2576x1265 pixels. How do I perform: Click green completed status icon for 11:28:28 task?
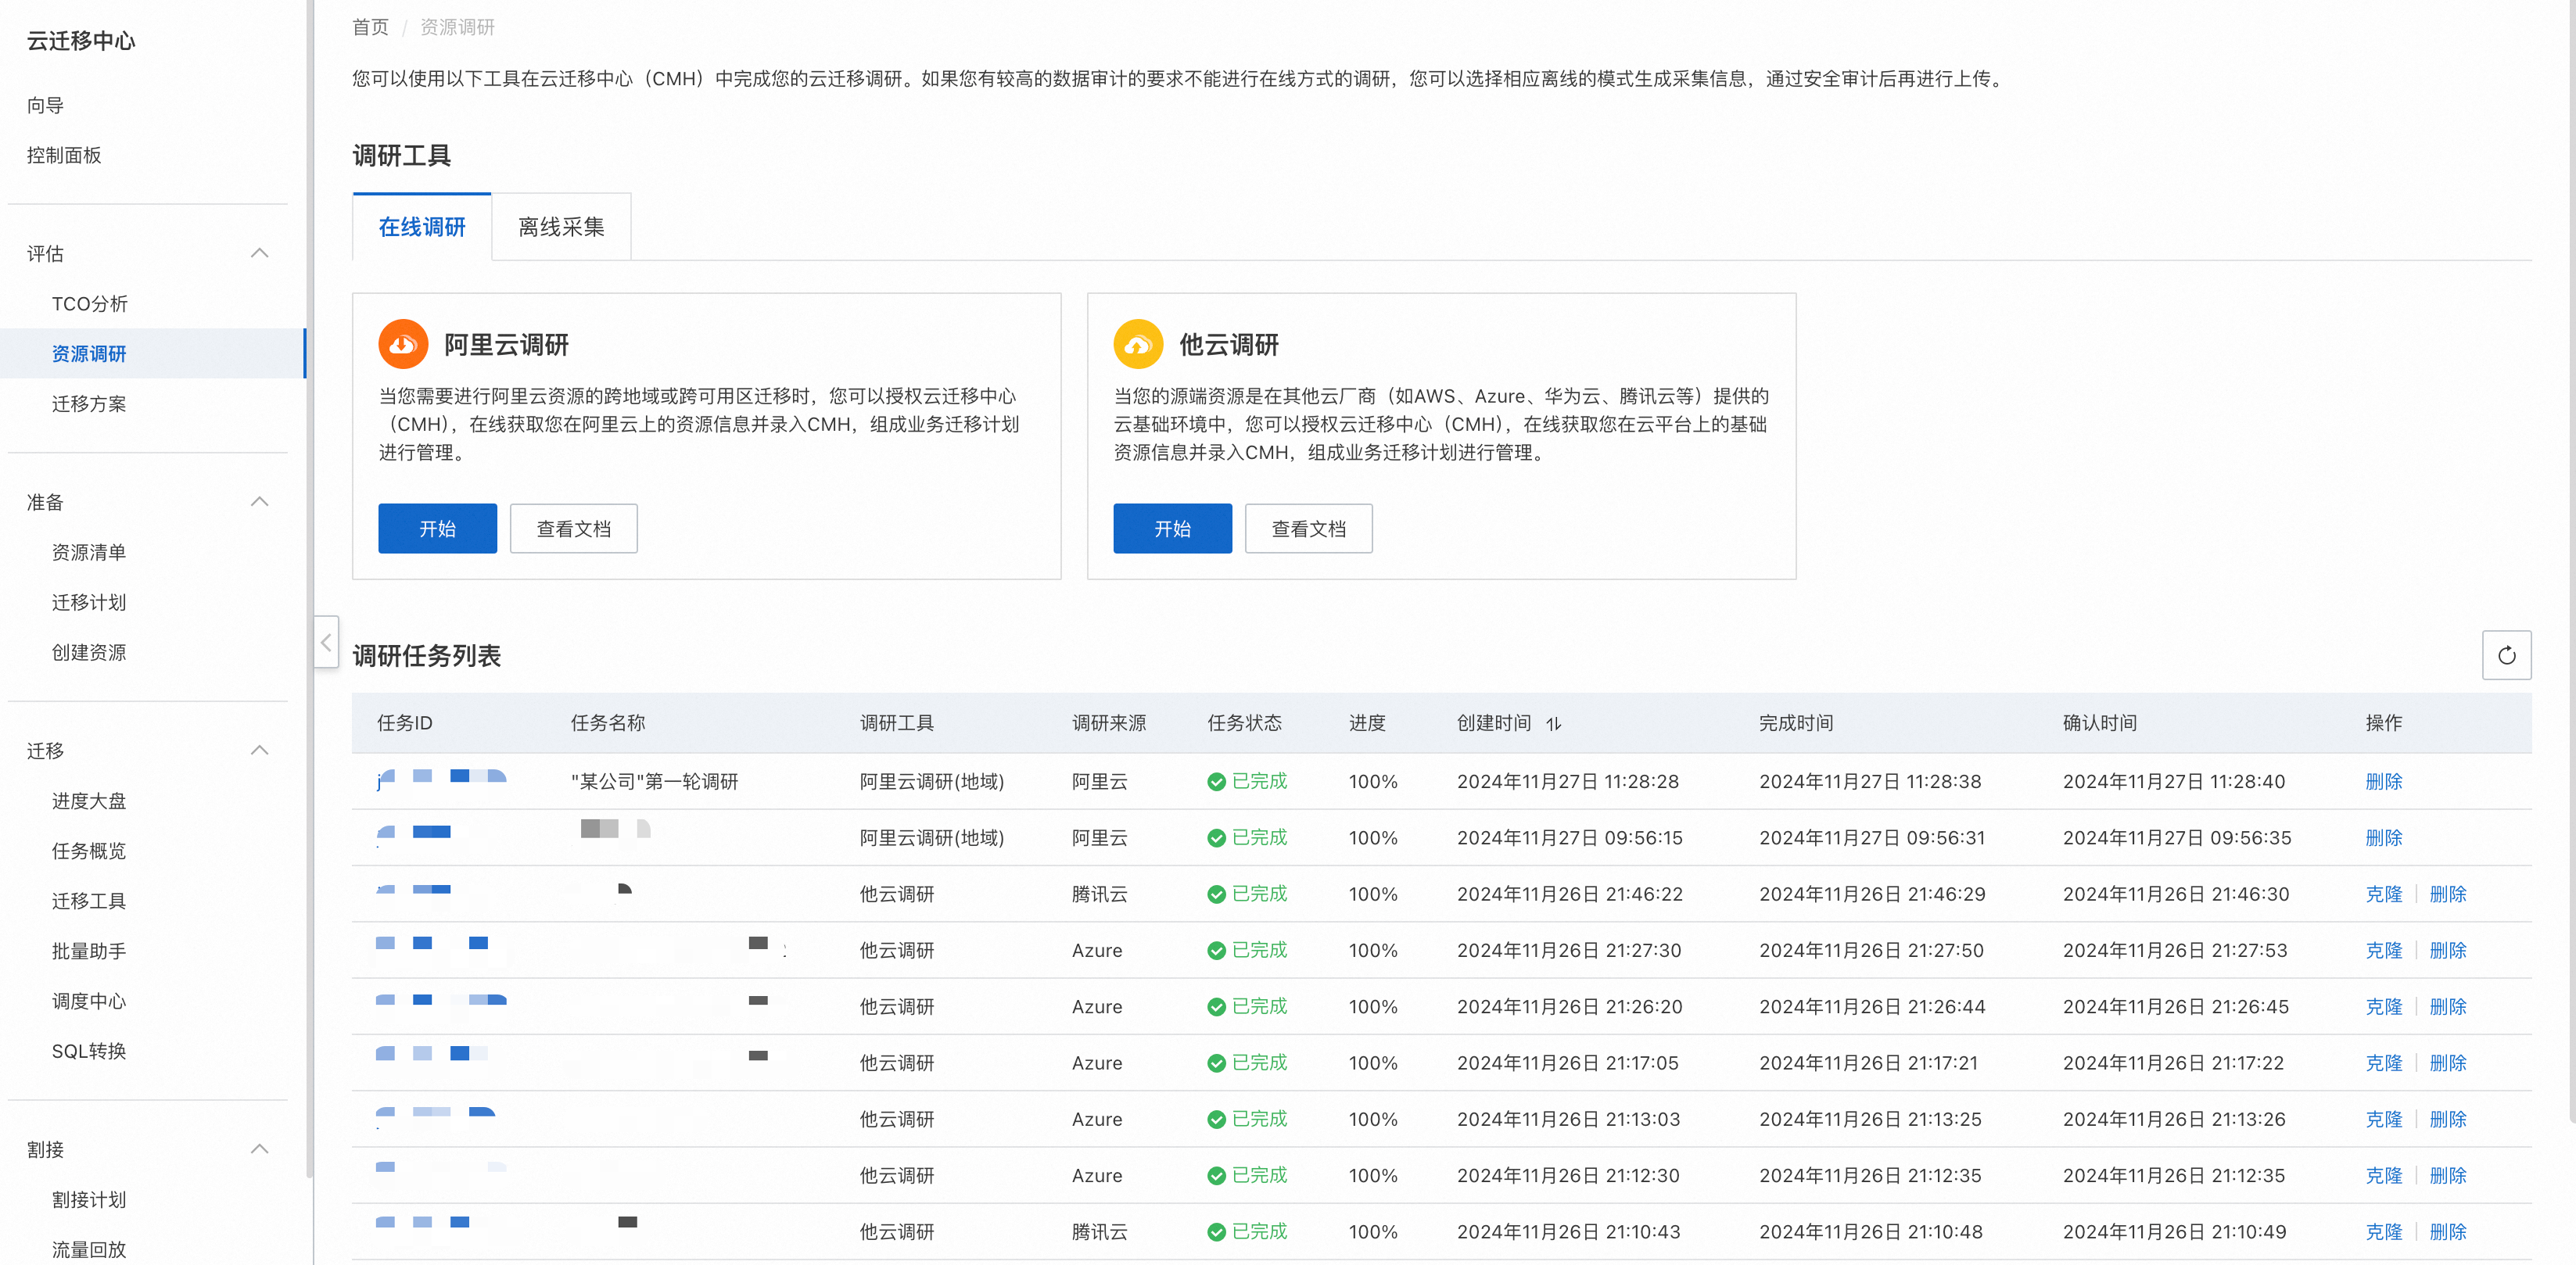coord(1216,782)
